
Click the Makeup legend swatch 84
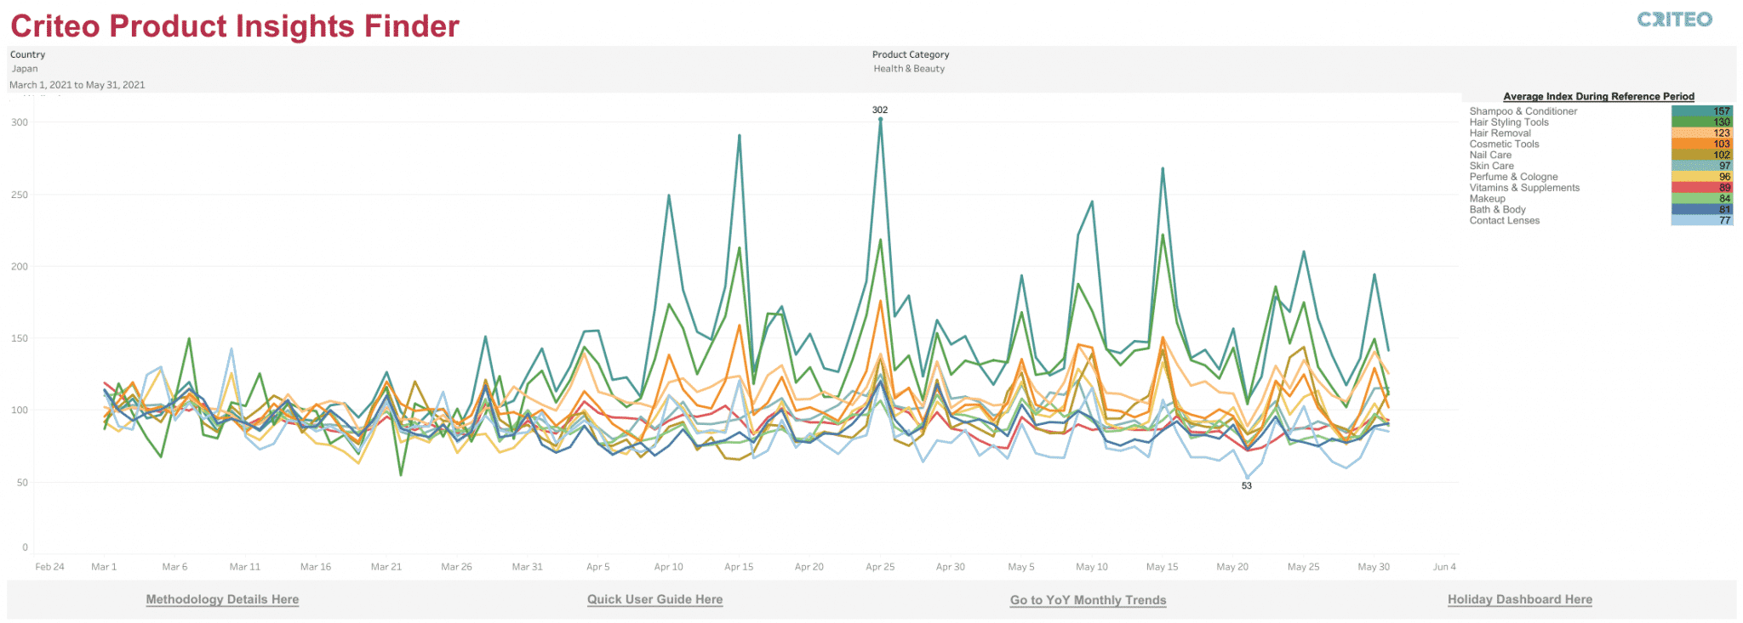1701,199
